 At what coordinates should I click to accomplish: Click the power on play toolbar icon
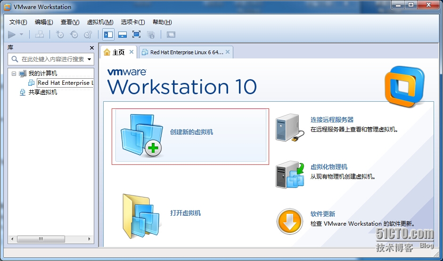12,34
